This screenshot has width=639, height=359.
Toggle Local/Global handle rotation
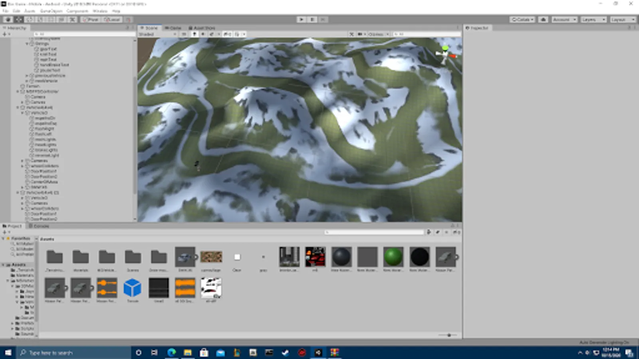[112, 20]
